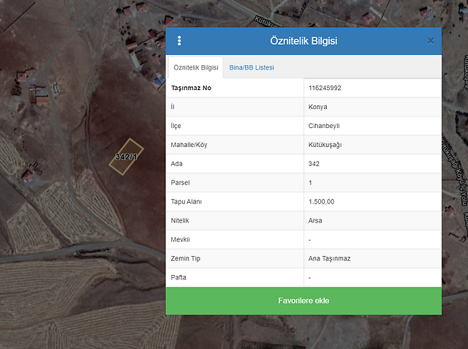Click the Ada value 342

(x=314, y=164)
